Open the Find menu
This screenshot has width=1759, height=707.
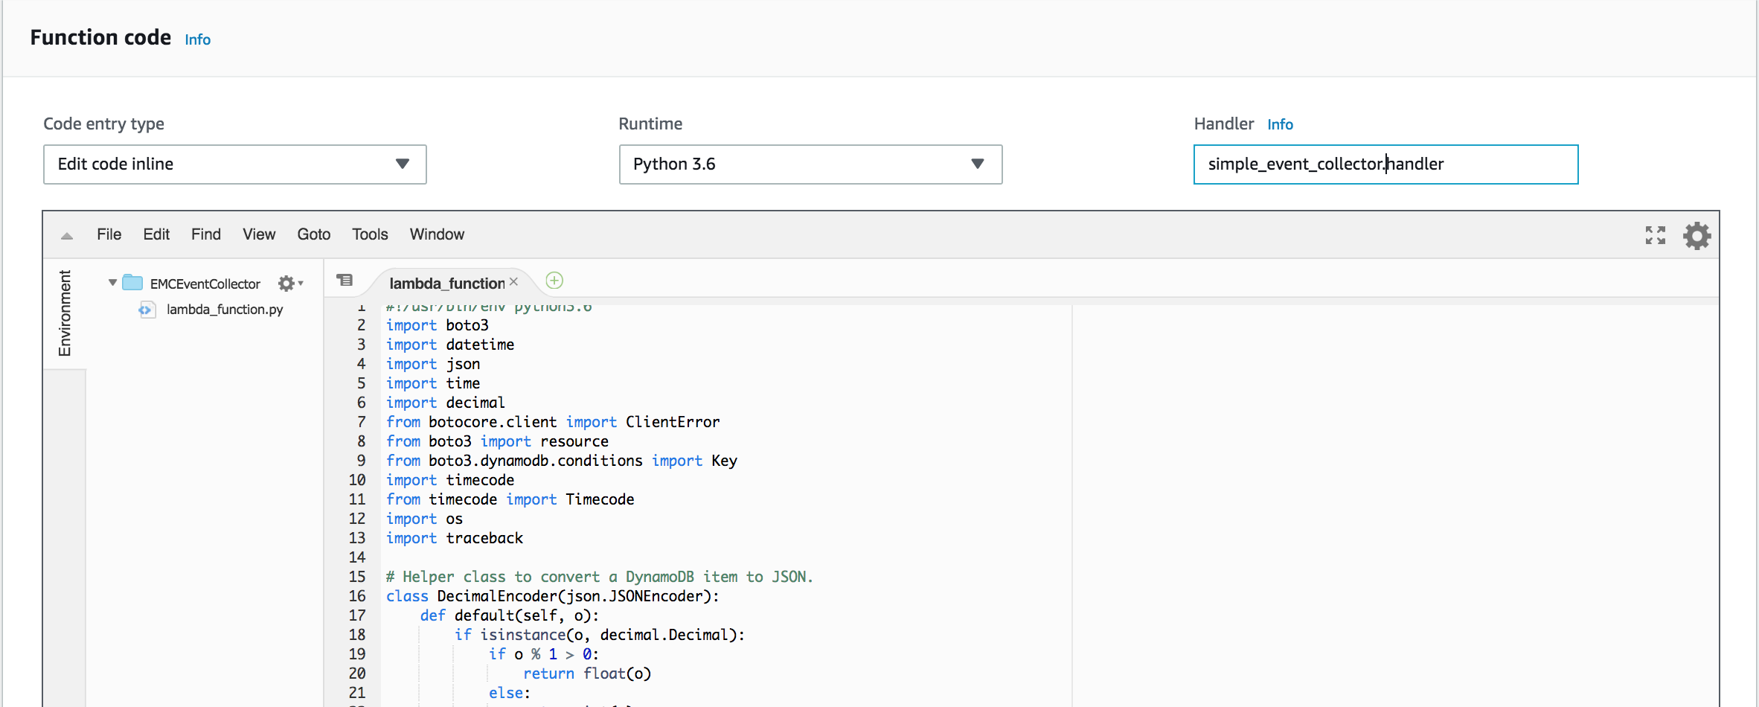pos(206,234)
